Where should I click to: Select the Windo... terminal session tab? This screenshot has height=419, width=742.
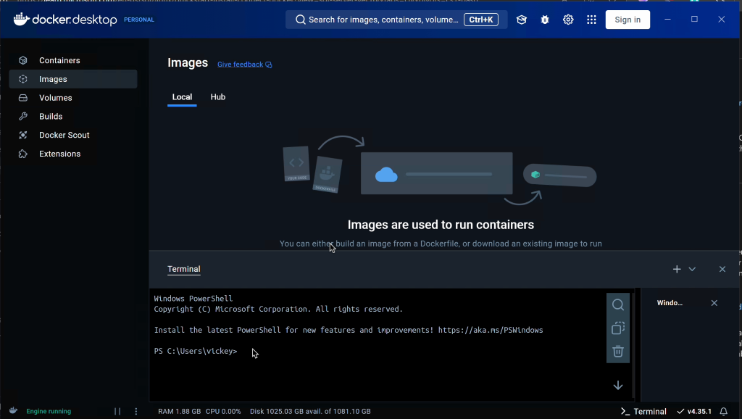(x=670, y=303)
